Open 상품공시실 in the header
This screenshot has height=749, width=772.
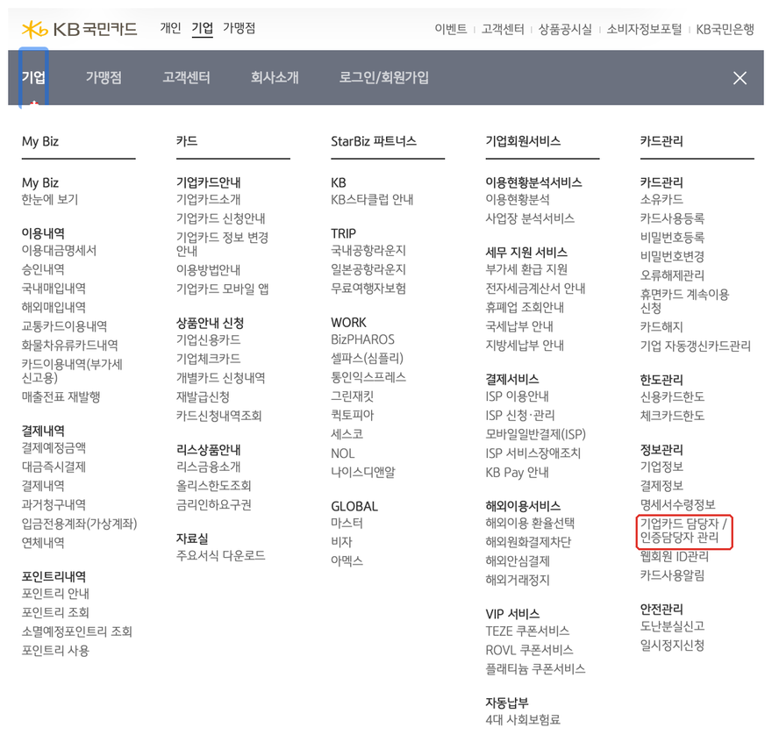565,29
